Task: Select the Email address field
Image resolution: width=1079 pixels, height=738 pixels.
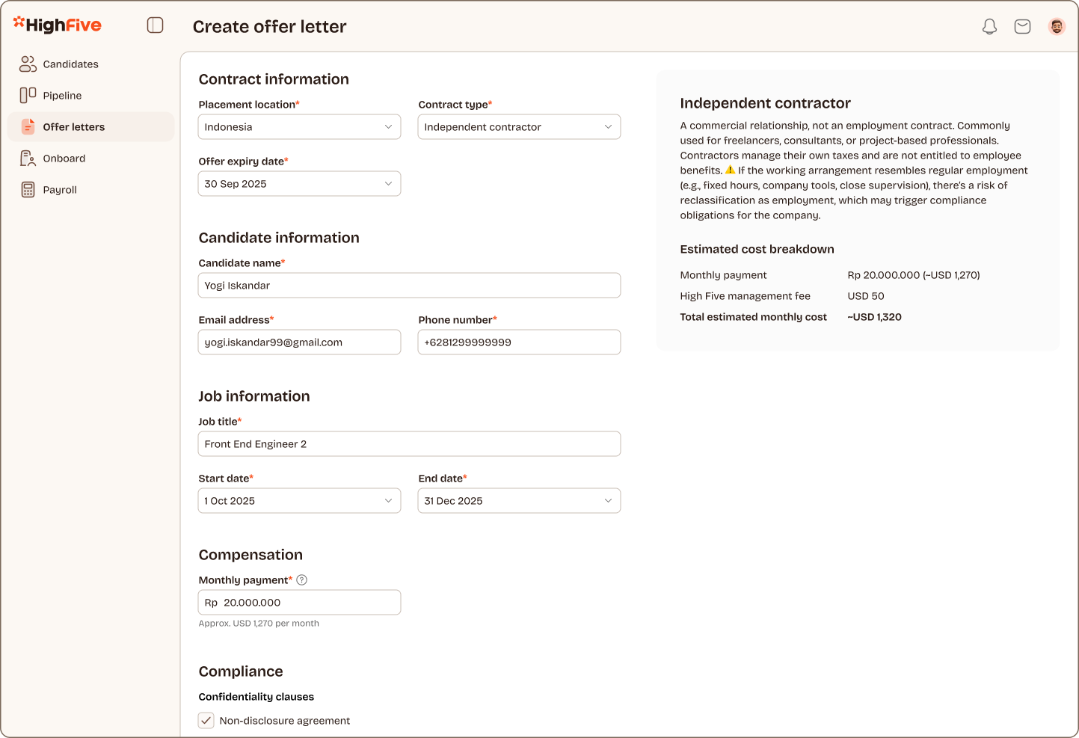Action: click(x=299, y=342)
